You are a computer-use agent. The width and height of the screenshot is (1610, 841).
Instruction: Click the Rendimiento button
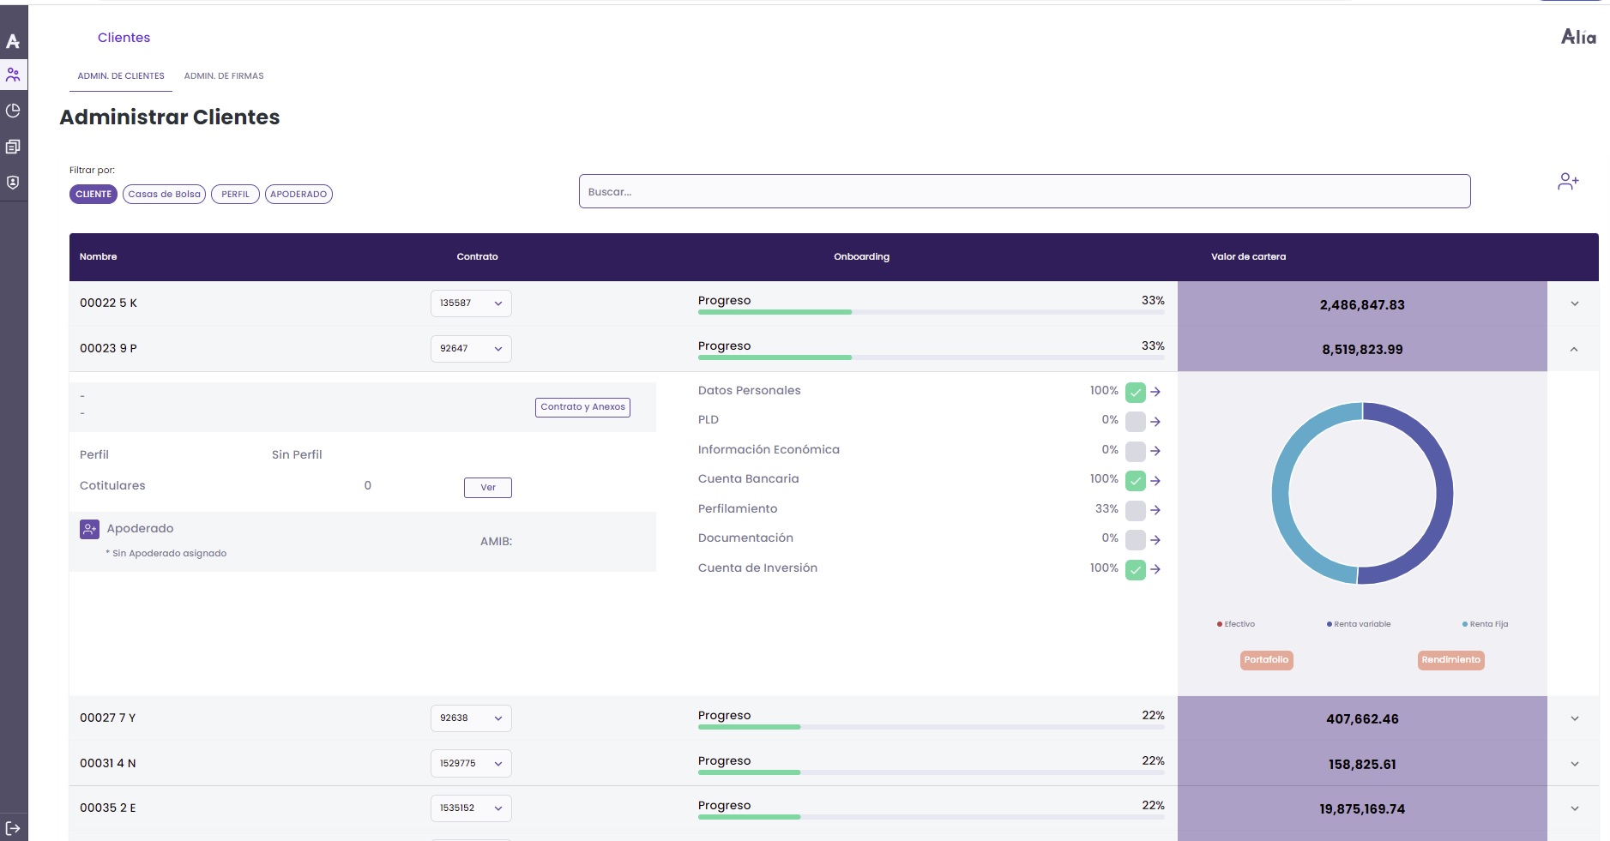point(1450,660)
